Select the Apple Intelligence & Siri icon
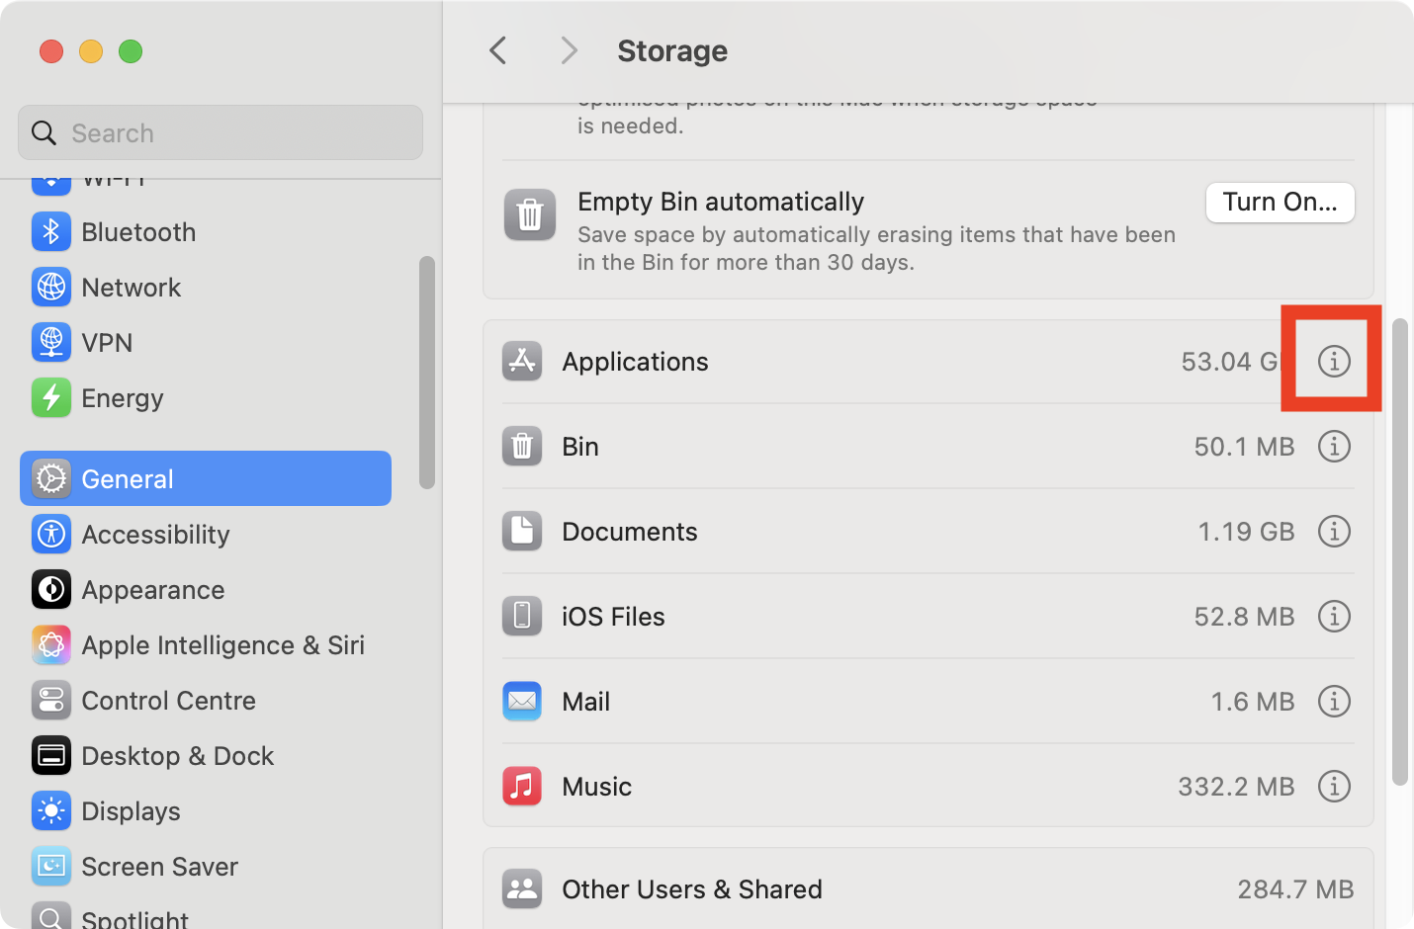 pos(51,644)
